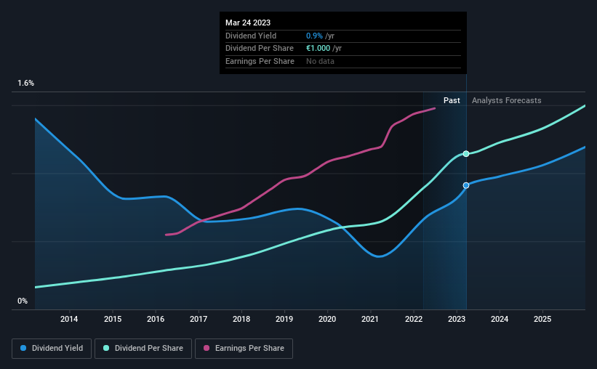Viewport: 597px width, 369px height.
Task: Toggle the Dividend Yield legend button
Action: click(52, 349)
